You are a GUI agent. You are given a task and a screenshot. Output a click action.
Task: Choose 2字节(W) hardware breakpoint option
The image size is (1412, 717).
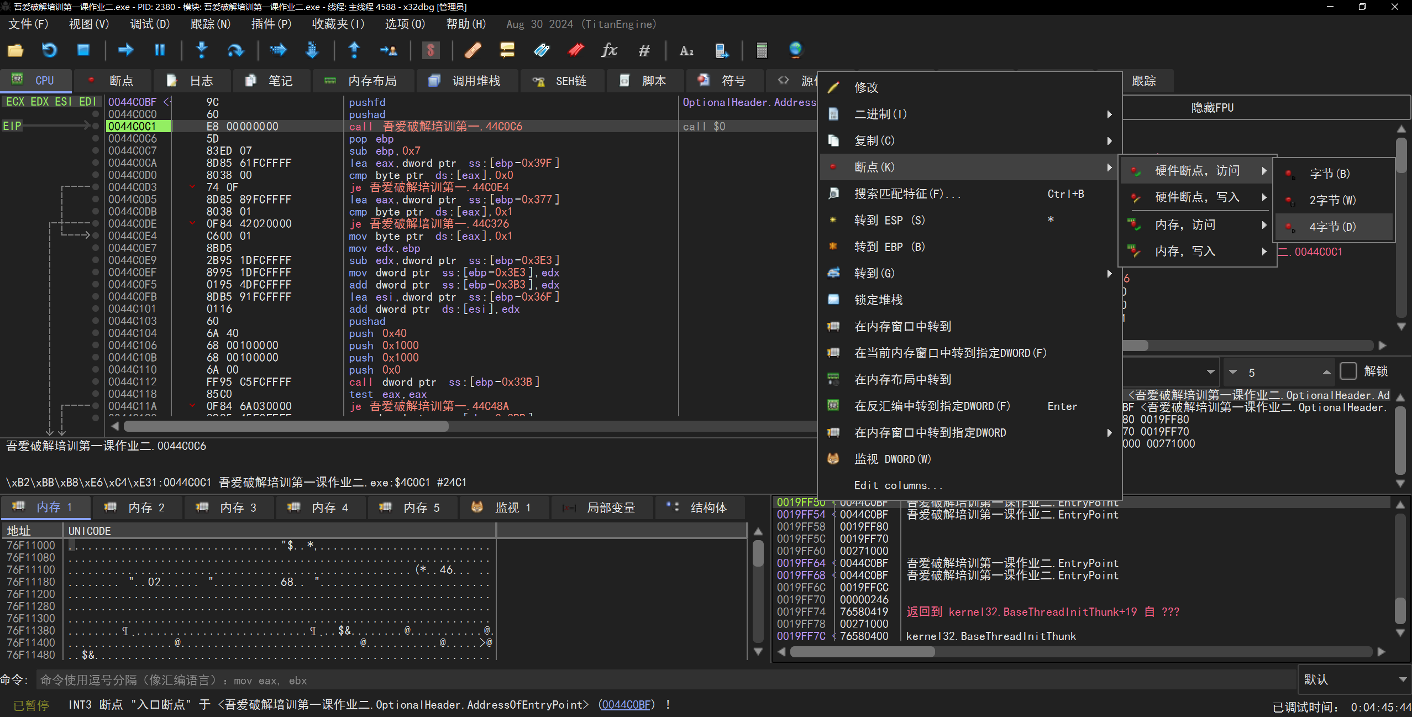(x=1334, y=200)
